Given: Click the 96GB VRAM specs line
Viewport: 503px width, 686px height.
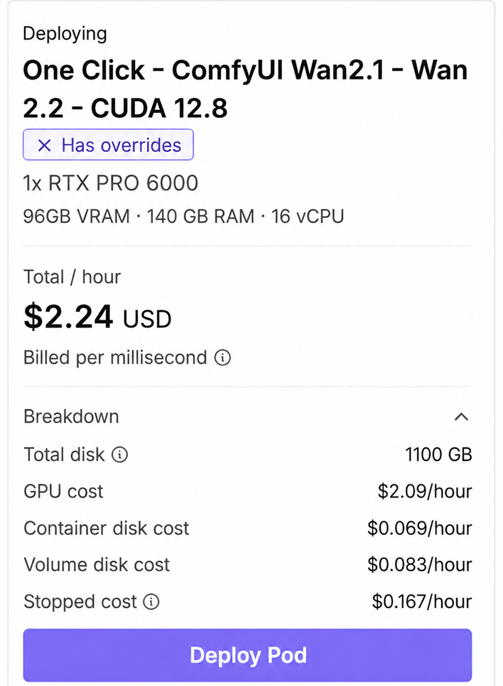Looking at the screenshot, I should (183, 217).
